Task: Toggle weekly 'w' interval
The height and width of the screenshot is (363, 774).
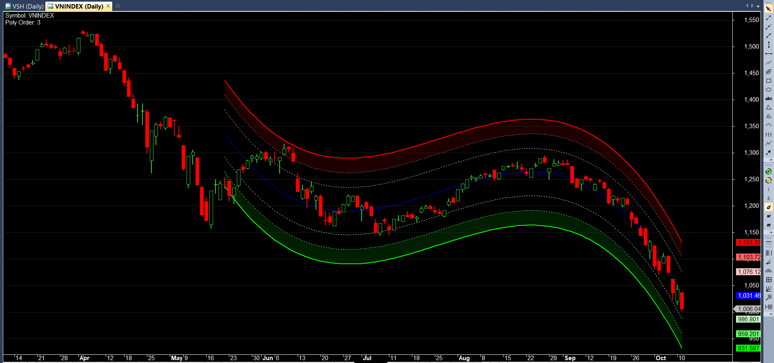Action: point(768,216)
